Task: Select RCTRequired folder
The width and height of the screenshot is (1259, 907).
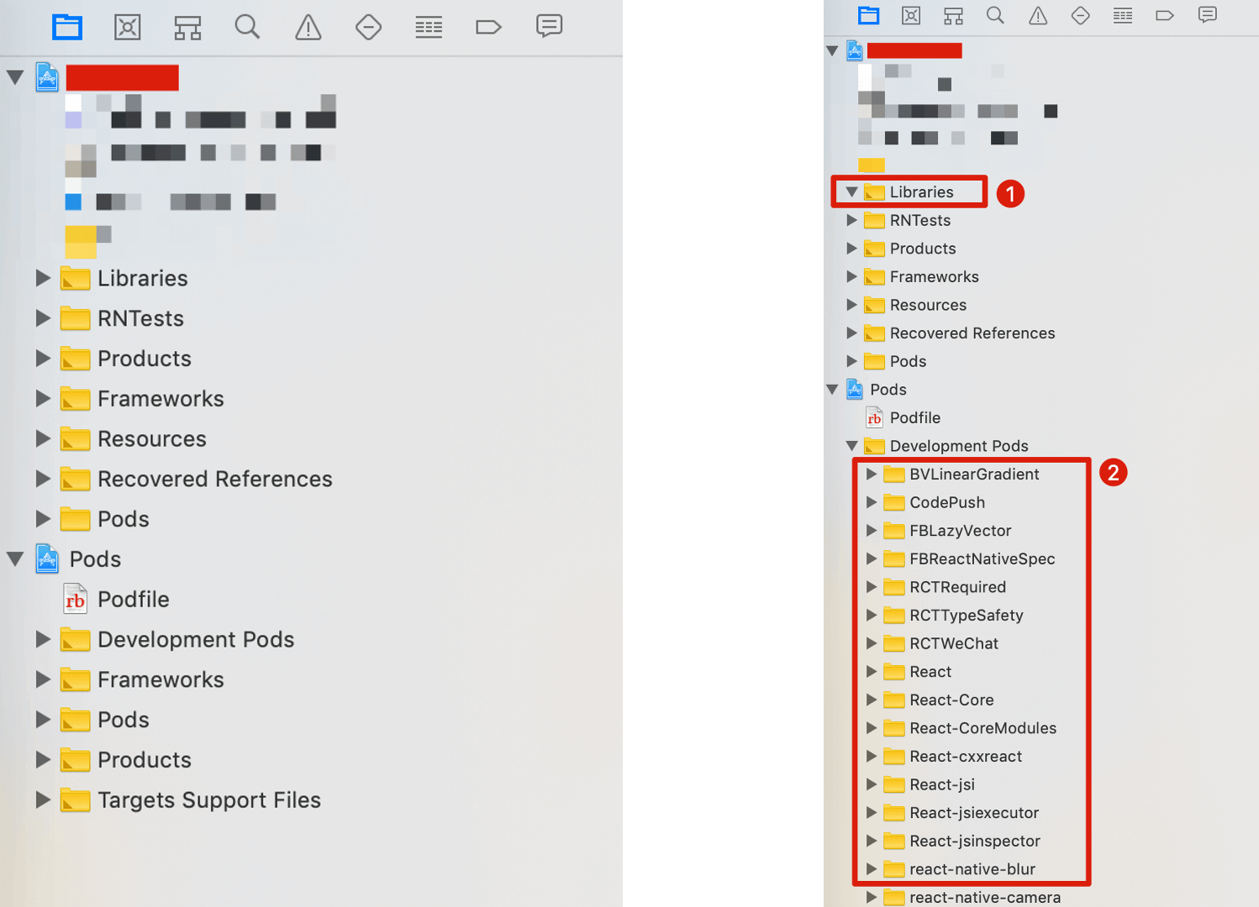Action: (945, 587)
